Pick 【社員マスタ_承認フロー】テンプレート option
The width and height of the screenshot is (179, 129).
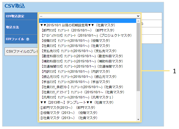coord(82,87)
